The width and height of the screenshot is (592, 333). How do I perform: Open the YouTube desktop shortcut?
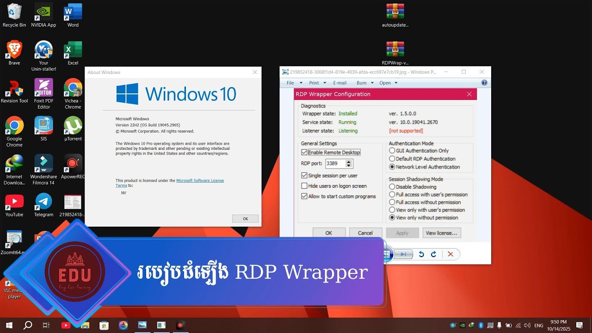[14, 205]
